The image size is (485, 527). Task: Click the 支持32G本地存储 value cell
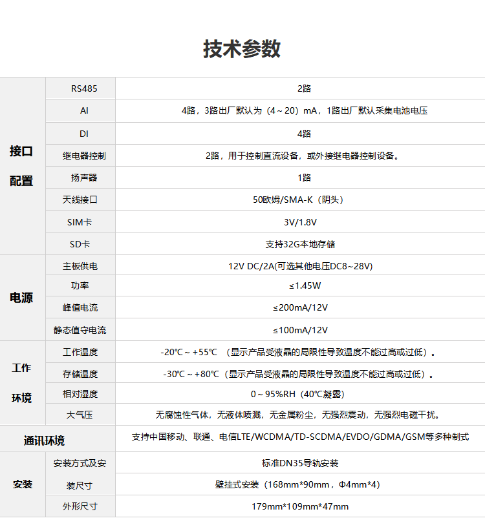[300, 244]
